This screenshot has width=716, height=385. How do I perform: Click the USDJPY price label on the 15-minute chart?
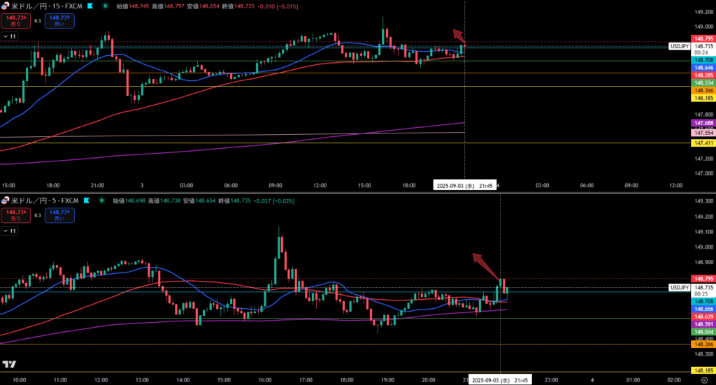pos(679,46)
